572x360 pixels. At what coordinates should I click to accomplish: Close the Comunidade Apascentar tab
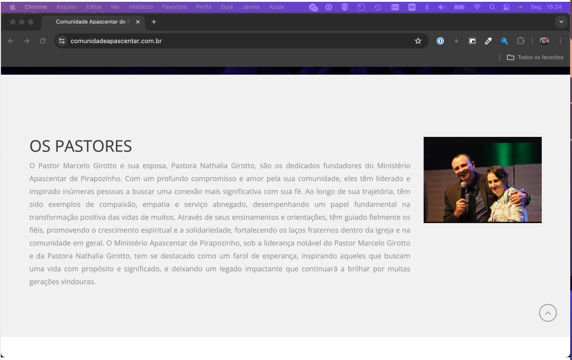coord(137,22)
